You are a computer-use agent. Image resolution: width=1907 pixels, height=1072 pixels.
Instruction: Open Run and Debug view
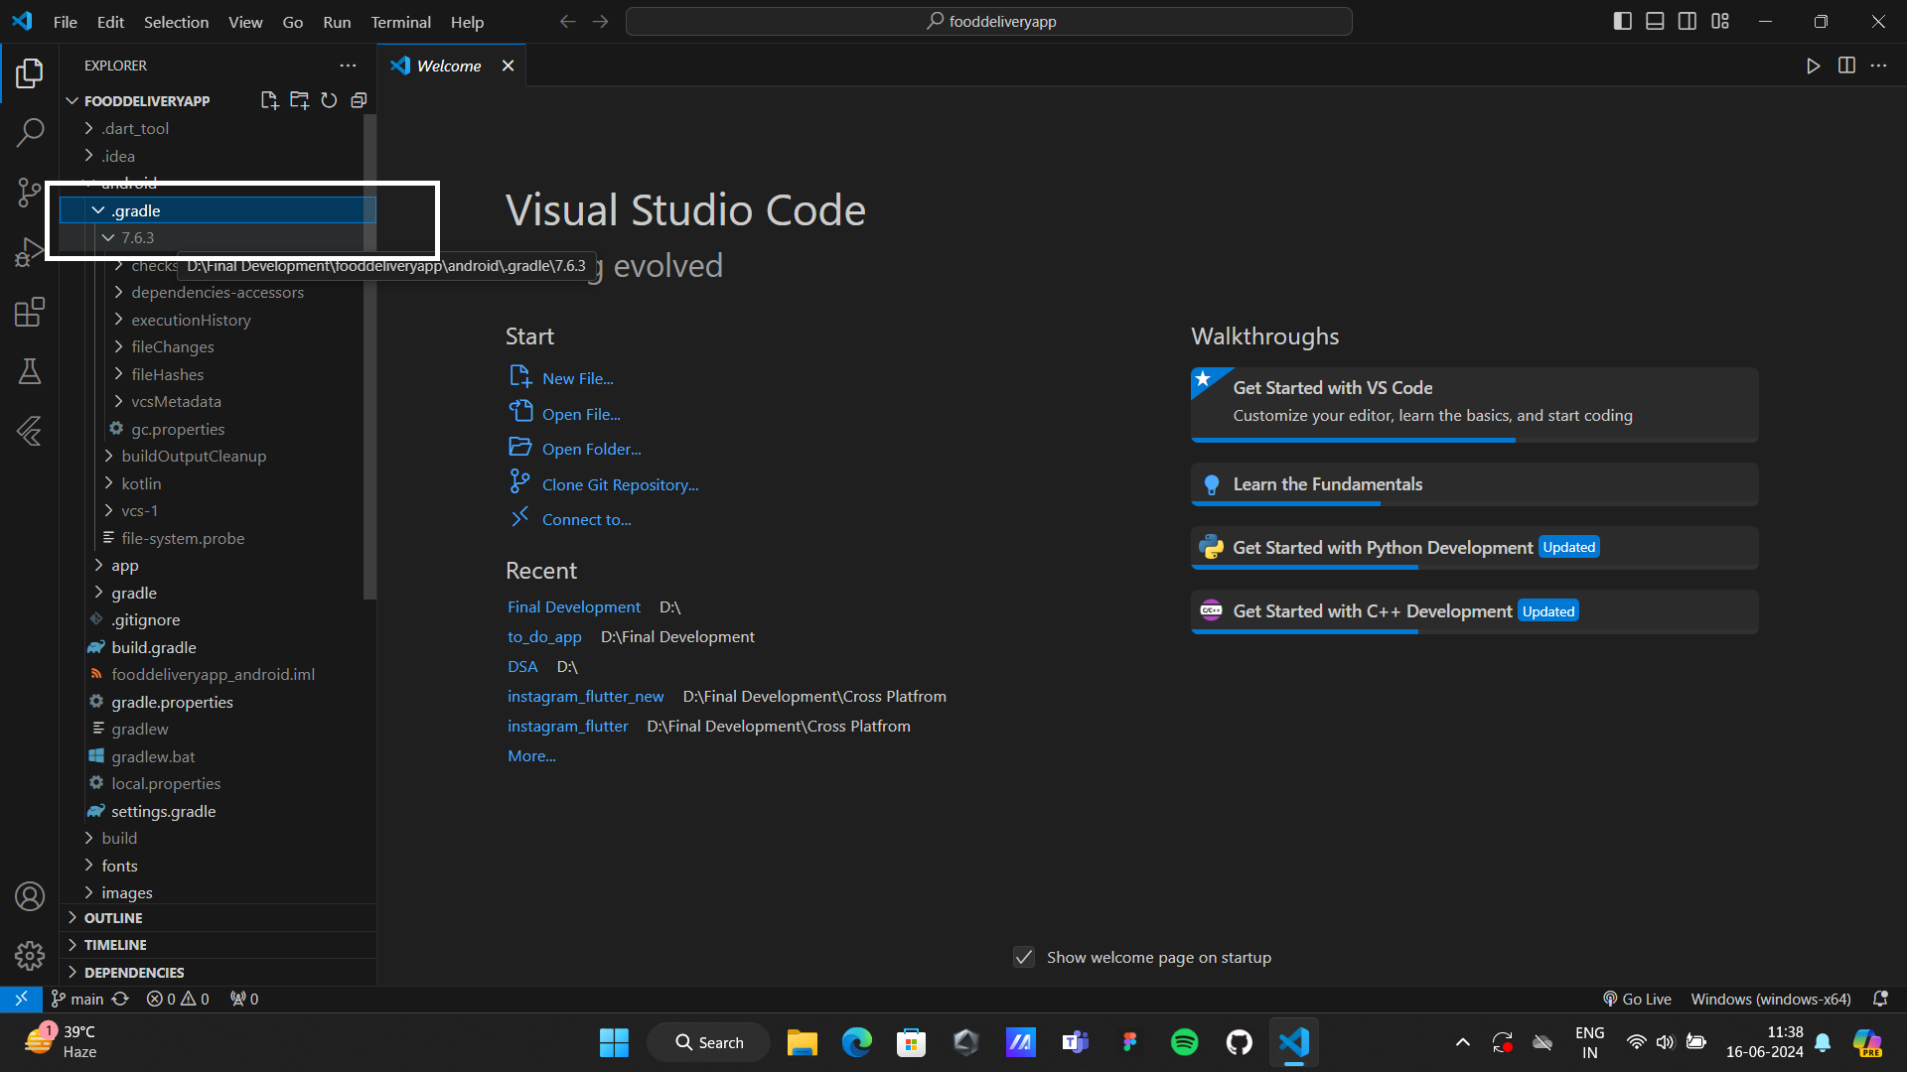pyautogui.click(x=30, y=252)
